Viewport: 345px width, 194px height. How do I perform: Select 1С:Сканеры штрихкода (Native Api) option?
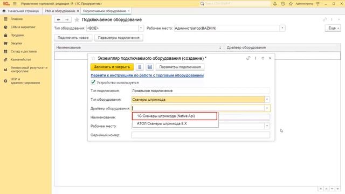(175, 116)
